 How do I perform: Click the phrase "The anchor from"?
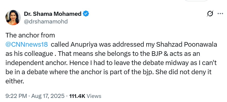point(30,35)
